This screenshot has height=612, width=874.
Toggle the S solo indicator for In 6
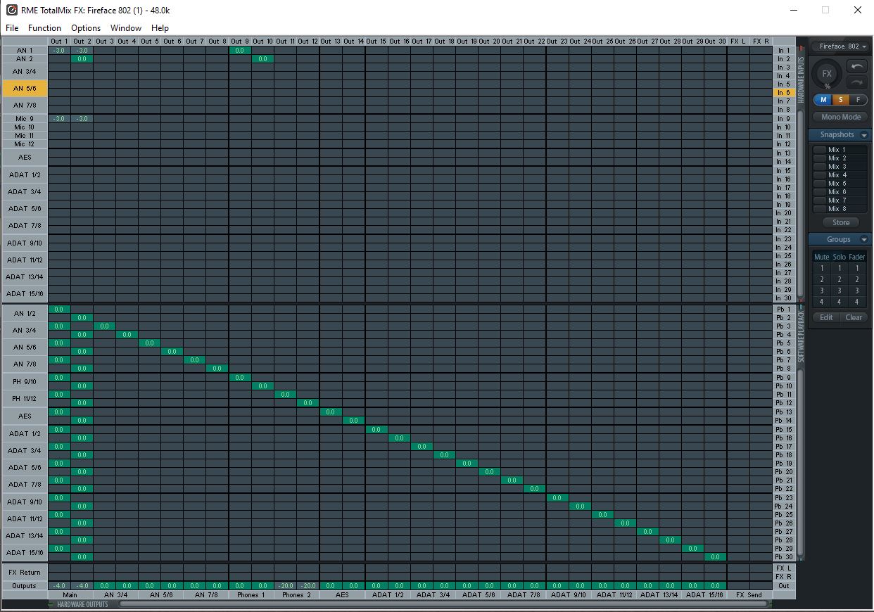click(x=840, y=100)
